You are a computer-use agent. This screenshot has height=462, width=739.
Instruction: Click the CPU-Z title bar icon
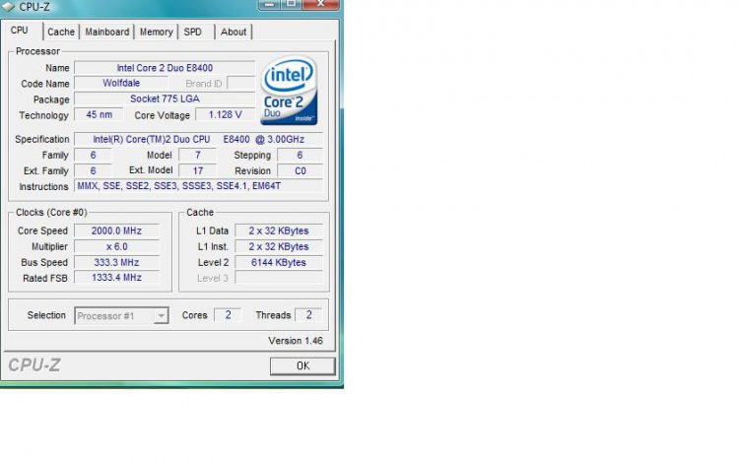pyautogui.click(x=9, y=7)
